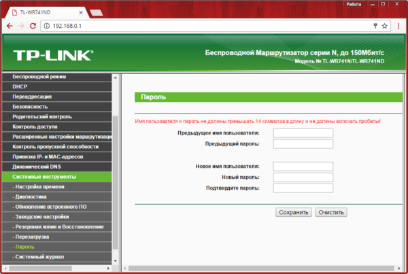408x274 pixels.
Task: Click the Сохранить button
Action: [x=294, y=212]
